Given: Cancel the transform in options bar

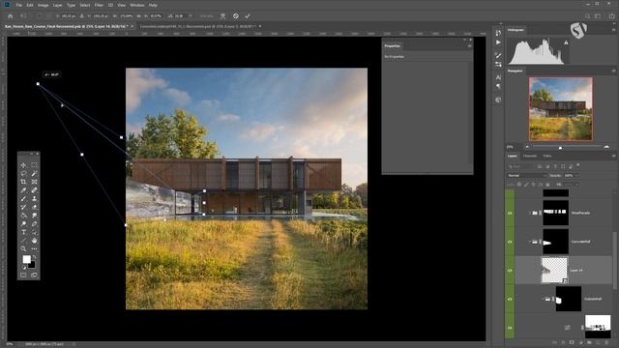Looking at the screenshot, I should pos(236,16).
